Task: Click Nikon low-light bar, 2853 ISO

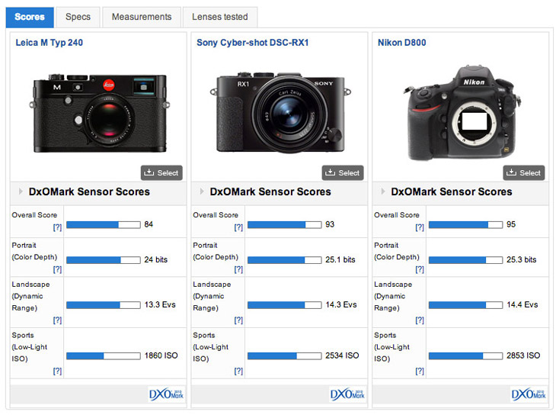Action: (466, 356)
